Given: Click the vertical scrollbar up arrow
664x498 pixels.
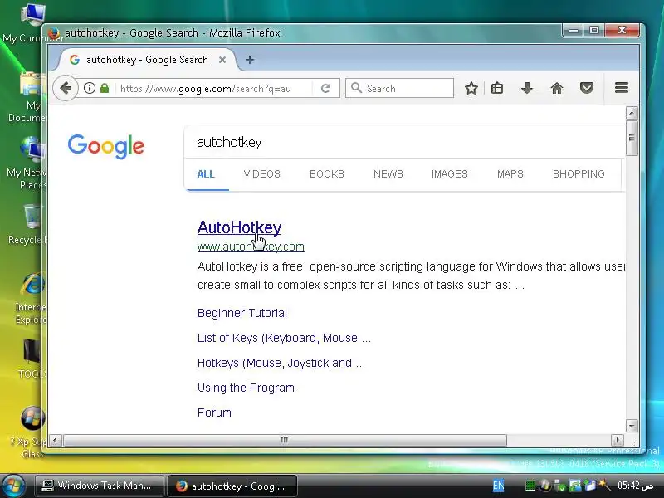Looking at the screenshot, I should point(632,113).
